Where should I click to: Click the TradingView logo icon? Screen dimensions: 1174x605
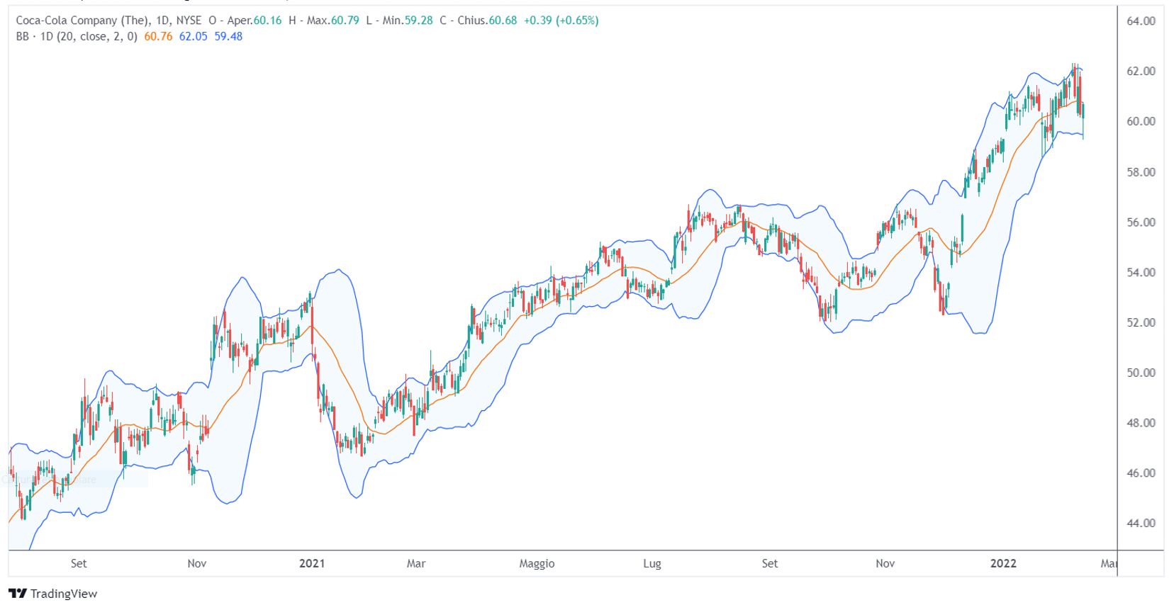tap(18, 594)
